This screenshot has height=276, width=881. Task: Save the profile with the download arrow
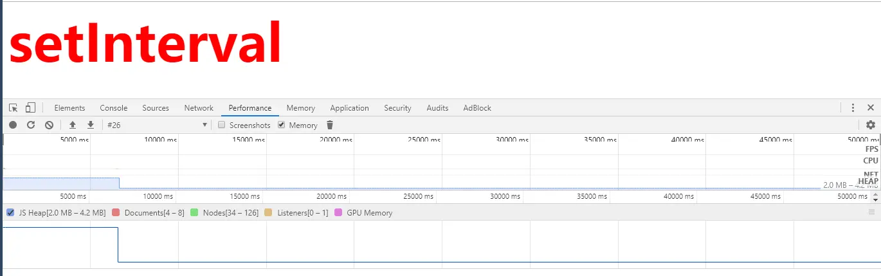point(91,125)
